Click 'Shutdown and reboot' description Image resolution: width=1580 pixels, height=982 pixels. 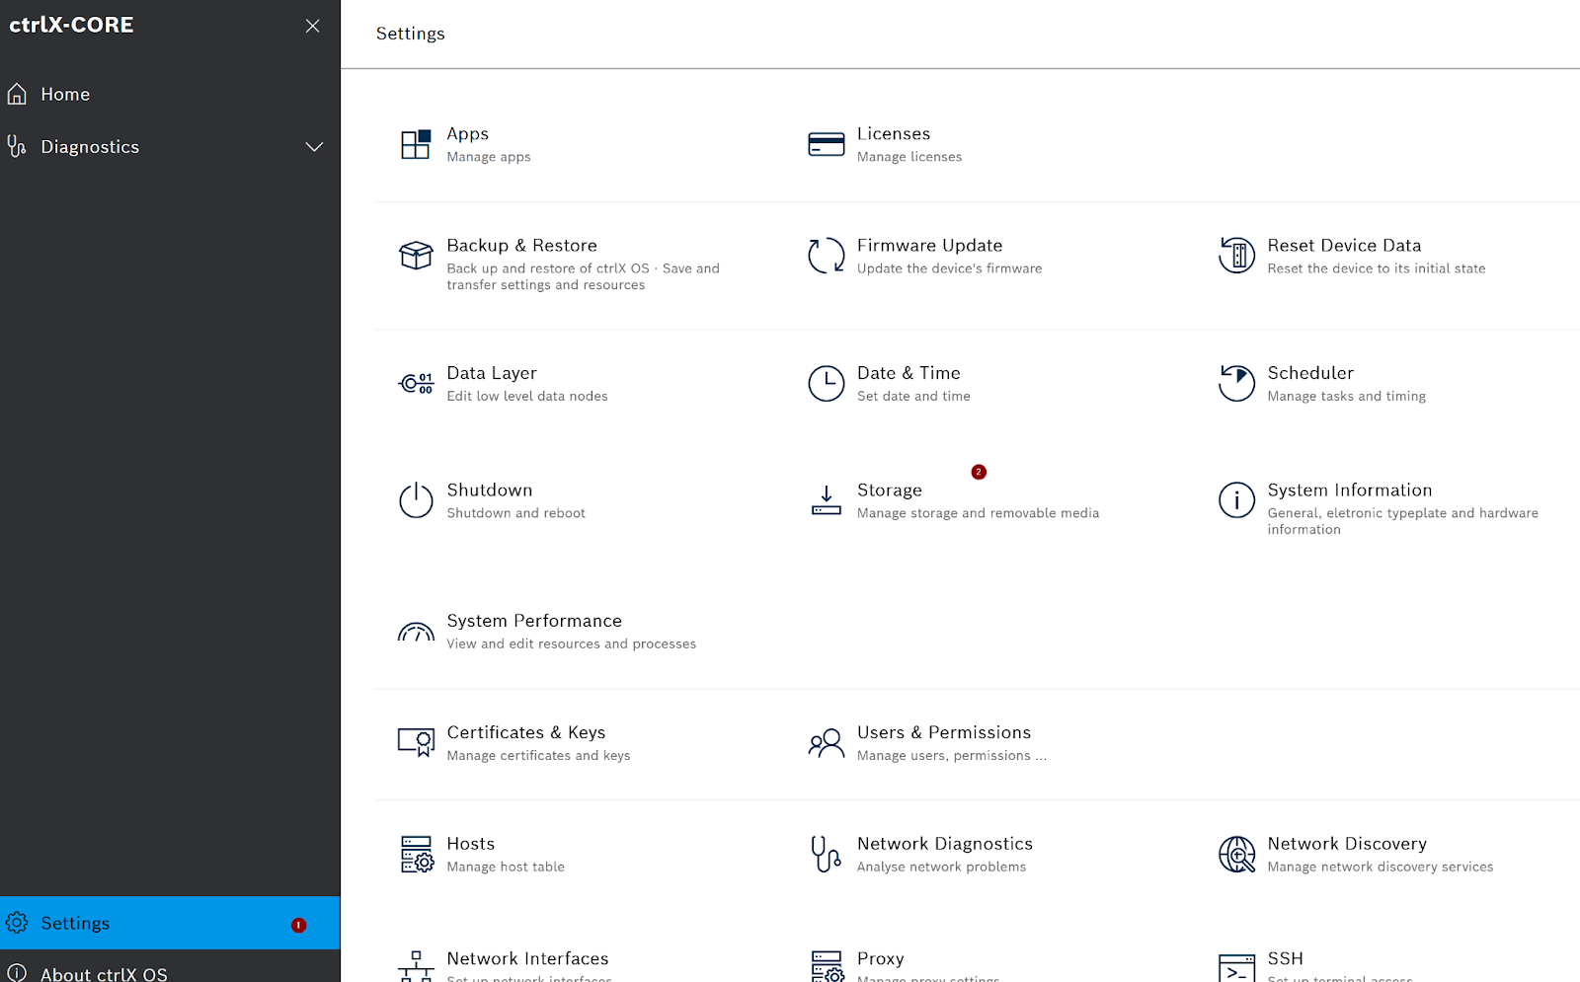[x=515, y=513]
